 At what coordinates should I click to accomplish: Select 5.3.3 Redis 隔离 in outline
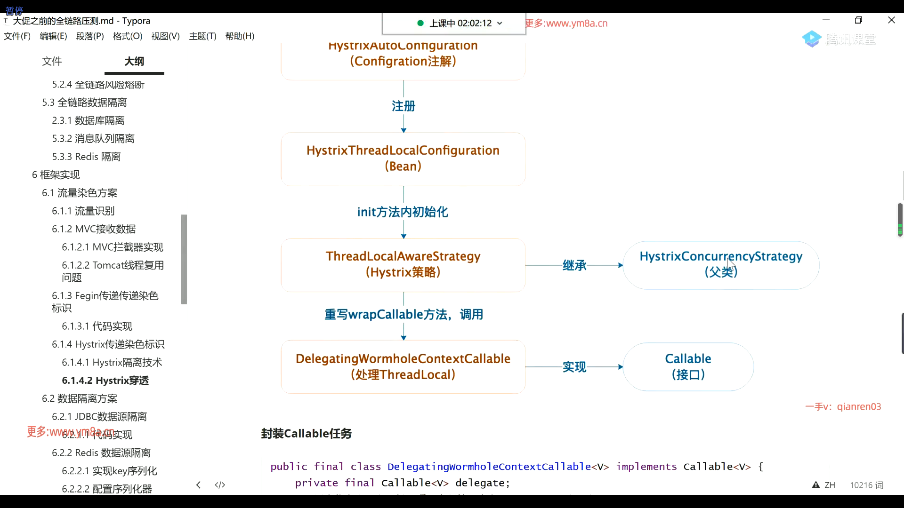[x=86, y=157]
